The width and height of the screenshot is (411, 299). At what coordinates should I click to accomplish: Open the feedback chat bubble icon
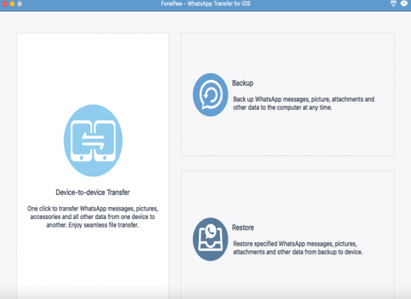click(x=404, y=3)
